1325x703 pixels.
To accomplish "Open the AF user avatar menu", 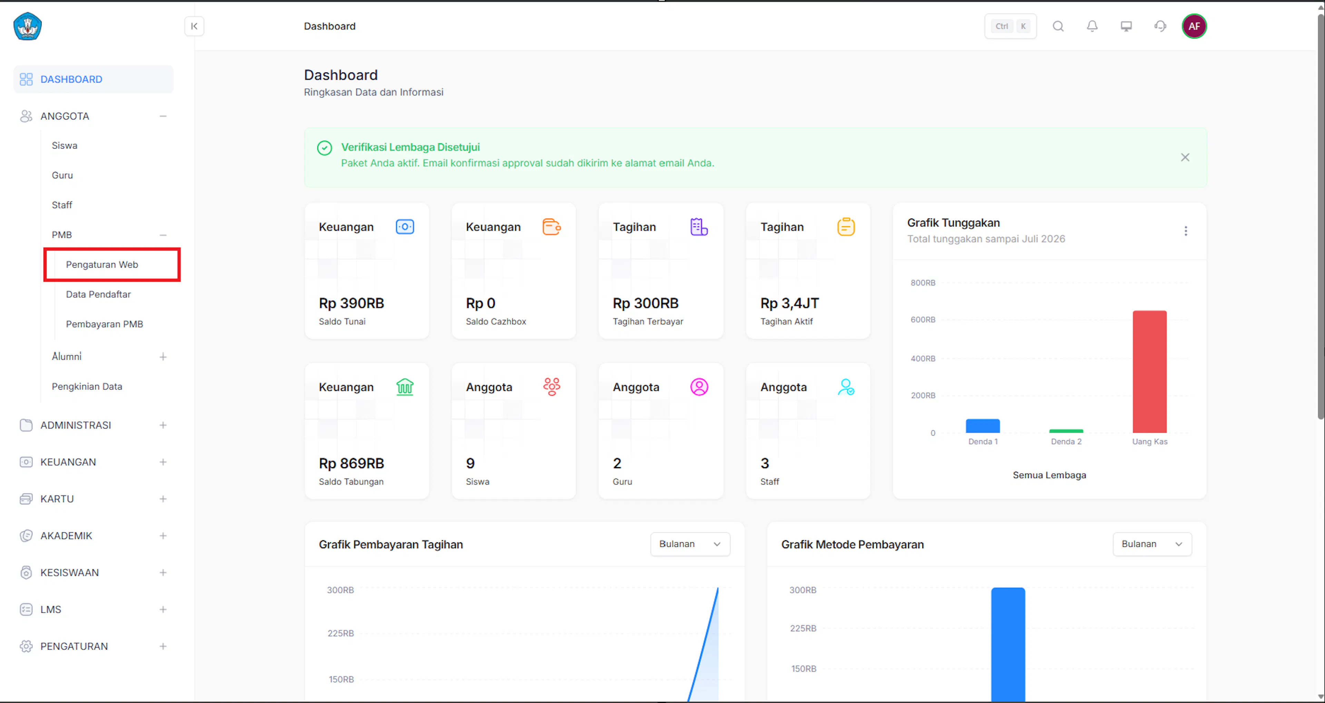I will pyautogui.click(x=1194, y=26).
